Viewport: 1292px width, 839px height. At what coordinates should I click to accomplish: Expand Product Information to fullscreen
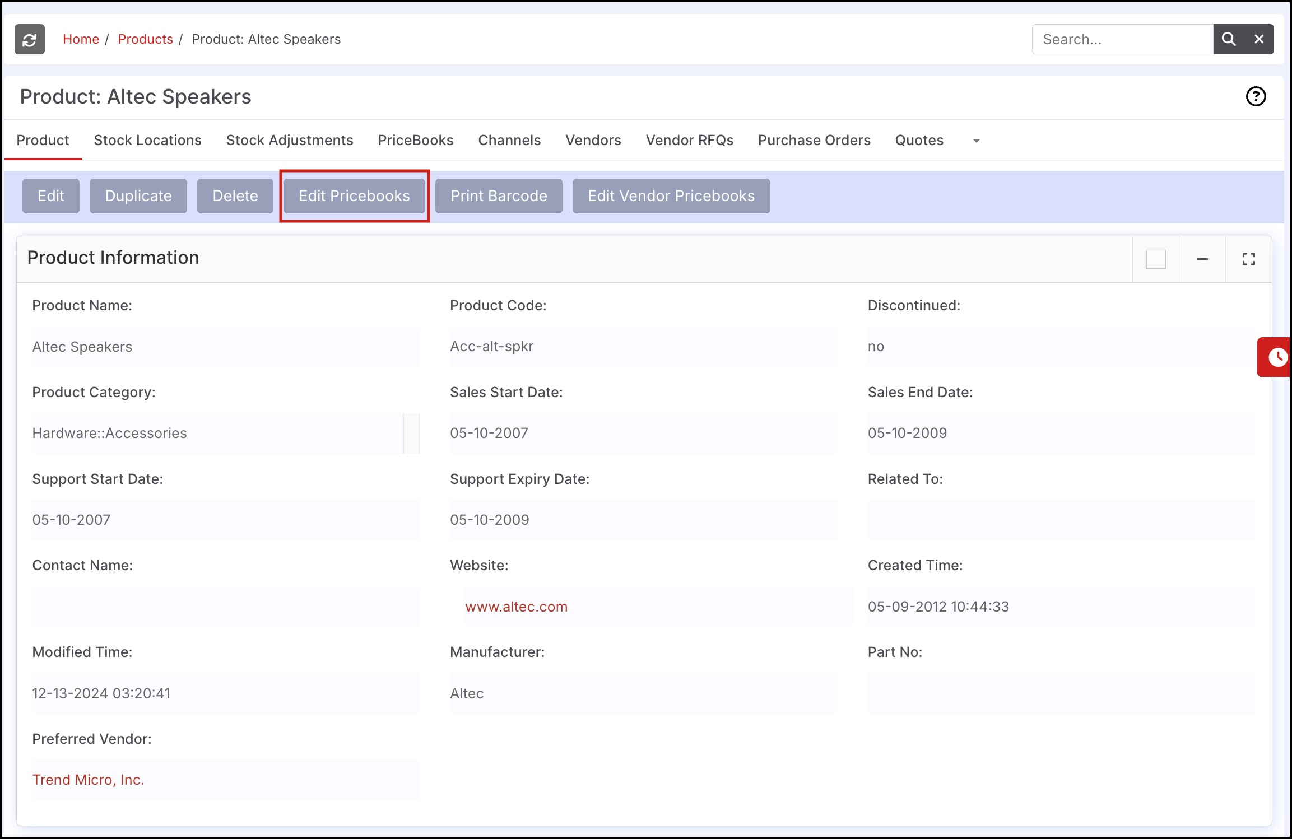click(x=1249, y=259)
